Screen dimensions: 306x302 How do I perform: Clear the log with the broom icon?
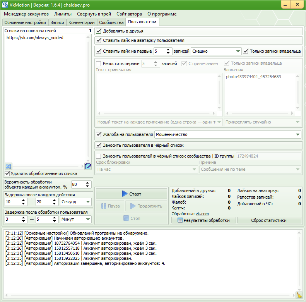click(x=299, y=295)
